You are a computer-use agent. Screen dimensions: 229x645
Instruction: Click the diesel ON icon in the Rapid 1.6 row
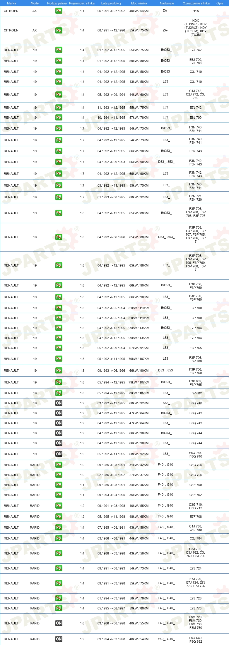59,623
